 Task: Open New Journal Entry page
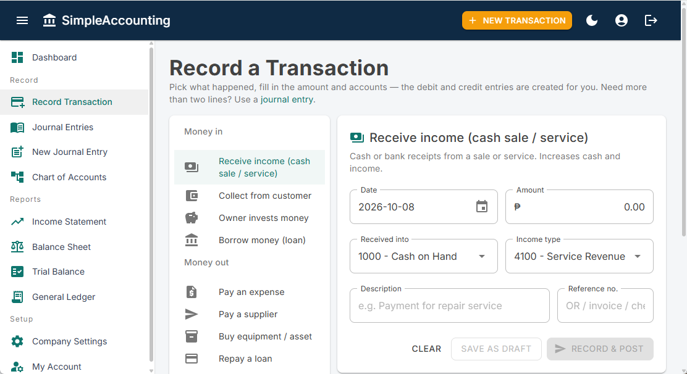(74, 152)
